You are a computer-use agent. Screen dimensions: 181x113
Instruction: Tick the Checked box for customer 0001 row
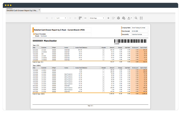pyautogui.click(x=103, y=54)
